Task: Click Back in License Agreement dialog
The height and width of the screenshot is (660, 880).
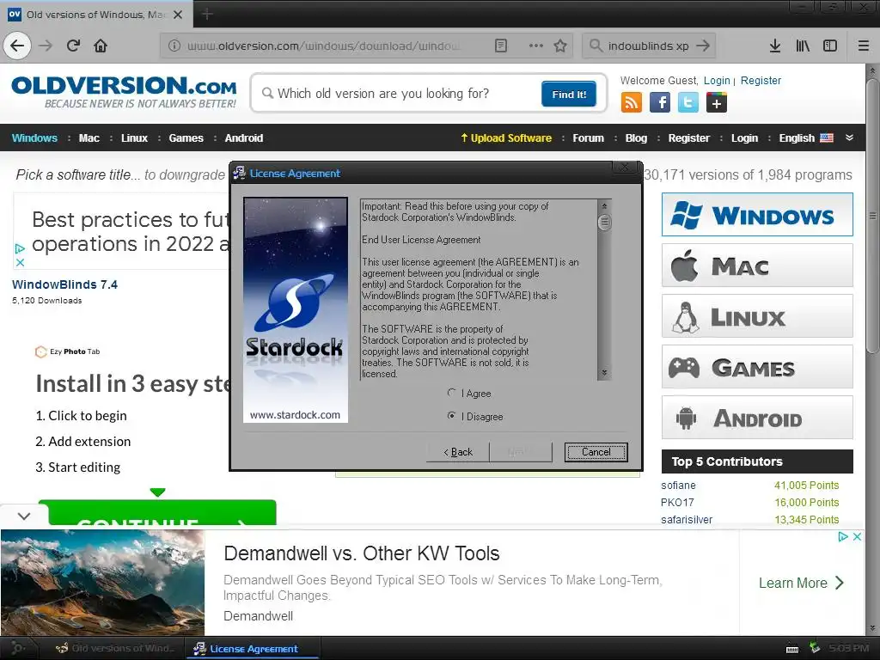Action: [458, 452]
